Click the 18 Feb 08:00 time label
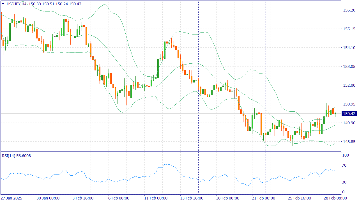 (x=227, y=198)
